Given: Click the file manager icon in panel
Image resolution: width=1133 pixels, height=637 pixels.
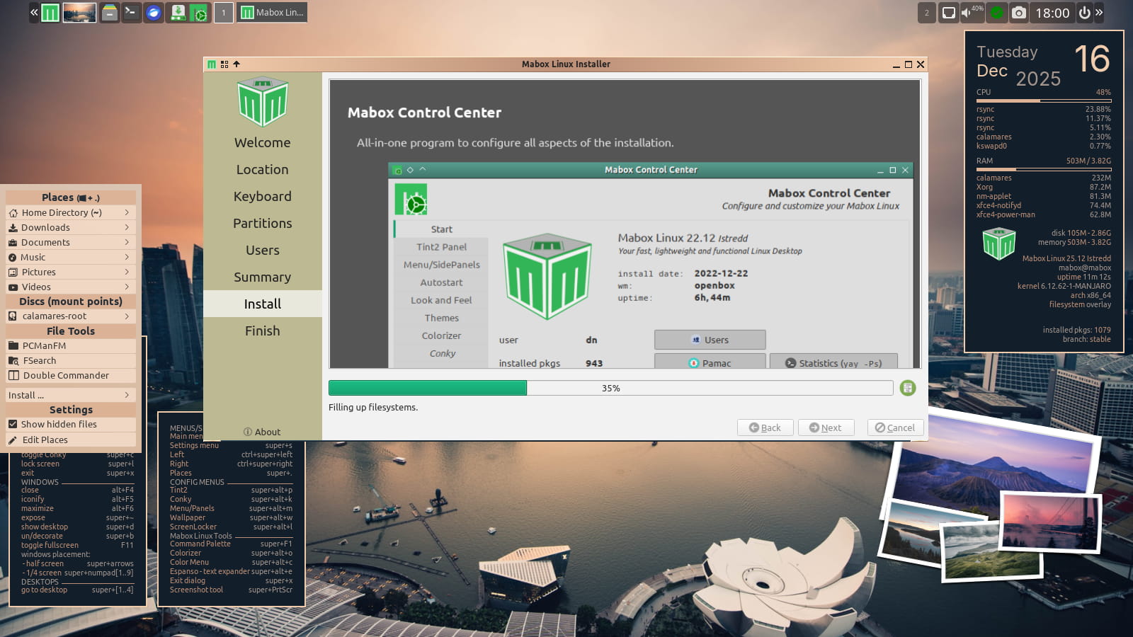Looking at the screenshot, I should click(x=109, y=12).
